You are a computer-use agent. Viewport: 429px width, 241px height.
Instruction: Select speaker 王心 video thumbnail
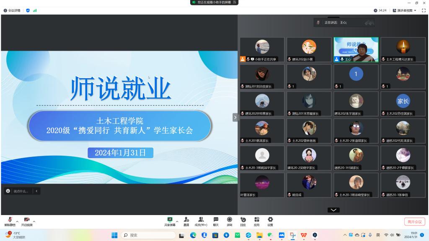click(356, 50)
